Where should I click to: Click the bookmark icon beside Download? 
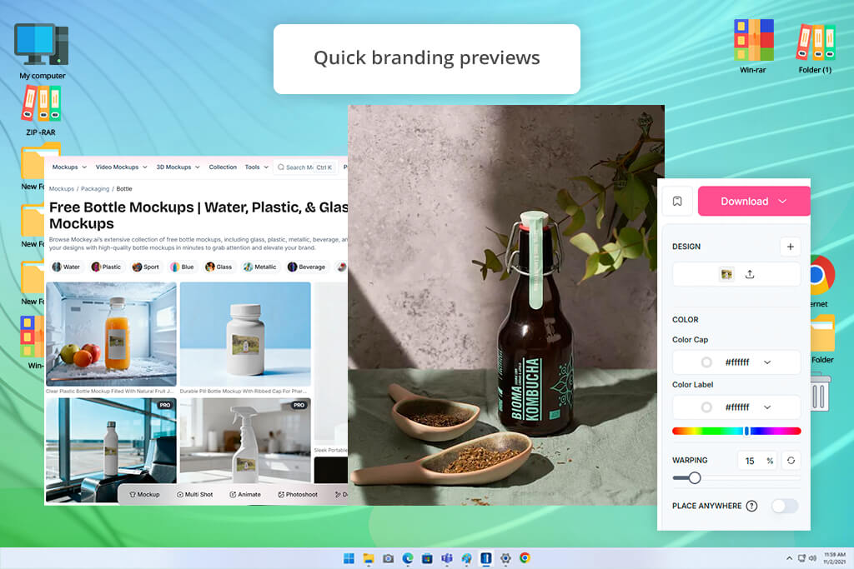(x=677, y=202)
